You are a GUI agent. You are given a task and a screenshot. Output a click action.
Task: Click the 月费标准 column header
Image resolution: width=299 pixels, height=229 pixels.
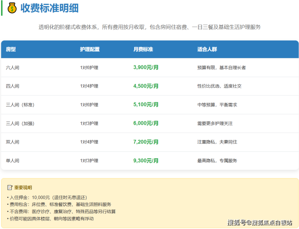143,49
